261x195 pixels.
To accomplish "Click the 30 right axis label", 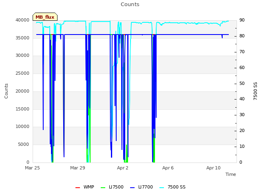I will [242, 115].
